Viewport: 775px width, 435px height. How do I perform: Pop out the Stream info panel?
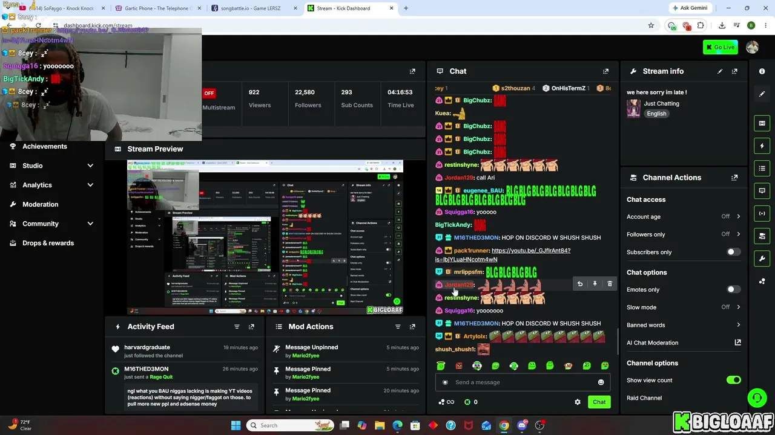[x=734, y=71]
